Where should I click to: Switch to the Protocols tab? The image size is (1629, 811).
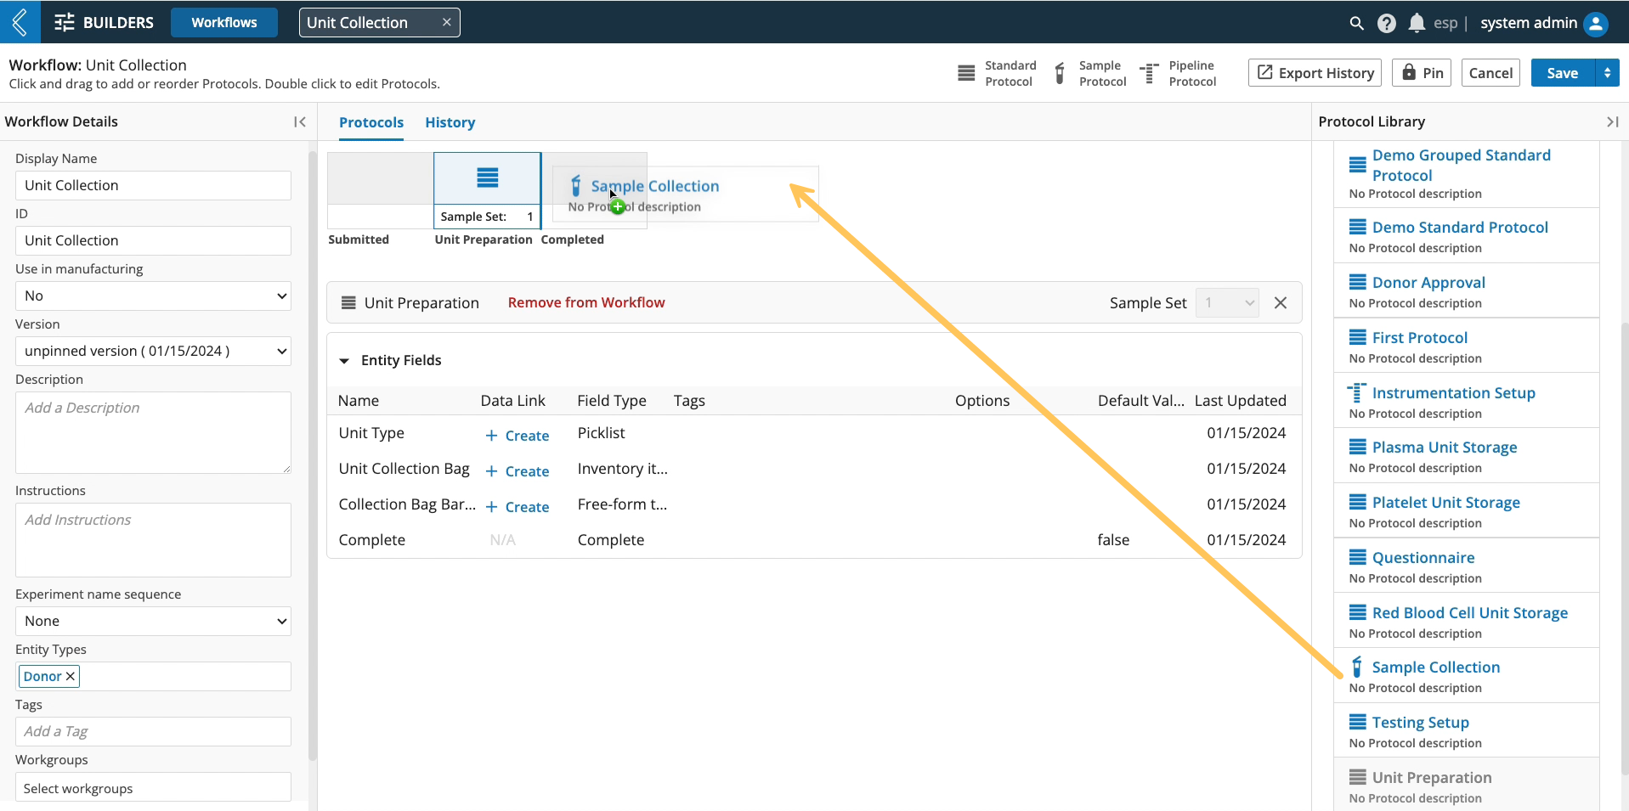371,122
